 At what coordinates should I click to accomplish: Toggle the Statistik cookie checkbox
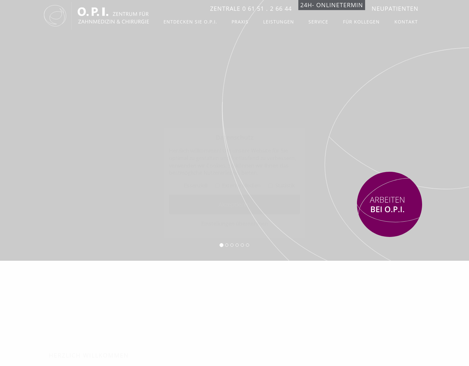coord(270,186)
